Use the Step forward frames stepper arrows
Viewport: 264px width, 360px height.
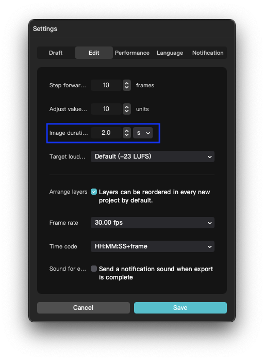click(127, 85)
